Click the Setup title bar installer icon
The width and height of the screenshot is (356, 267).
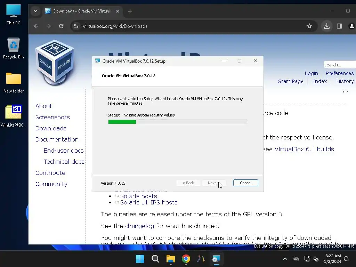pyautogui.click(x=98, y=61)
